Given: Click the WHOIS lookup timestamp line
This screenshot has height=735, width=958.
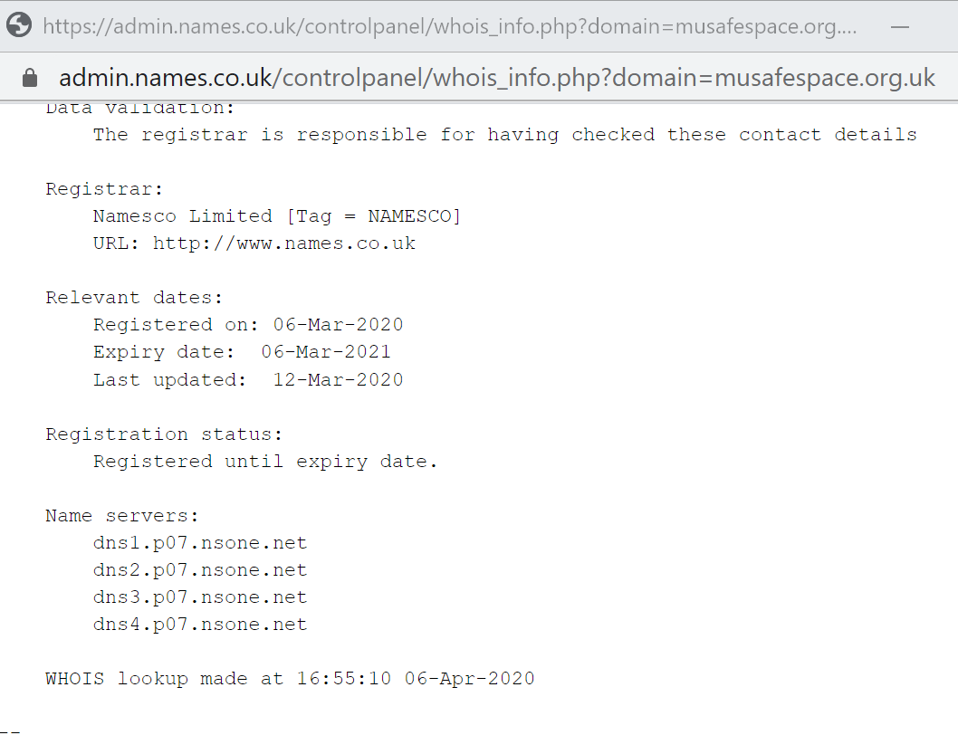Looking at the screenshot, I should (x=291, y=679).
